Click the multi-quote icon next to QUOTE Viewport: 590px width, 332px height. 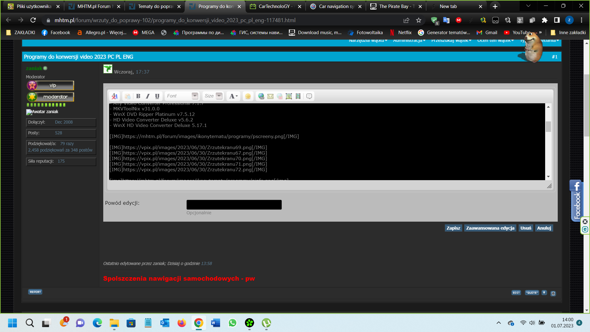tap(544, 293)
